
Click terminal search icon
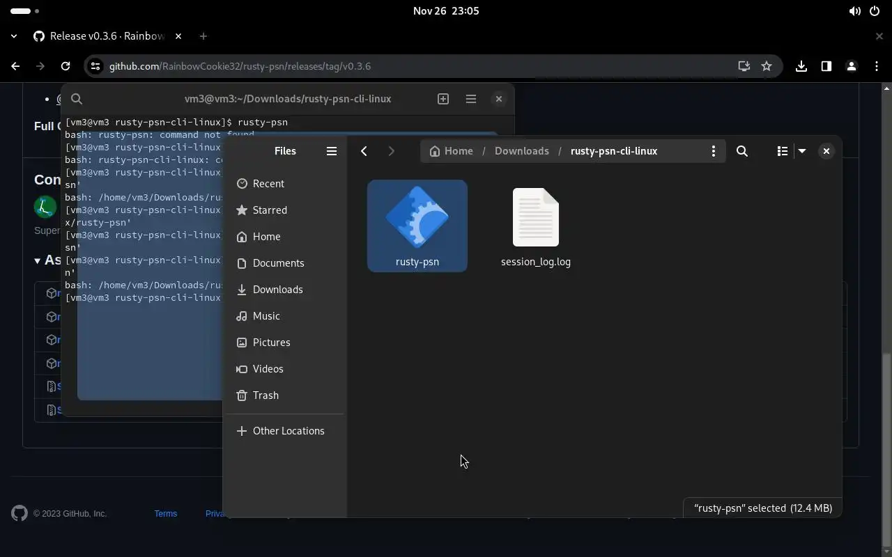click(x=77, y=99)
